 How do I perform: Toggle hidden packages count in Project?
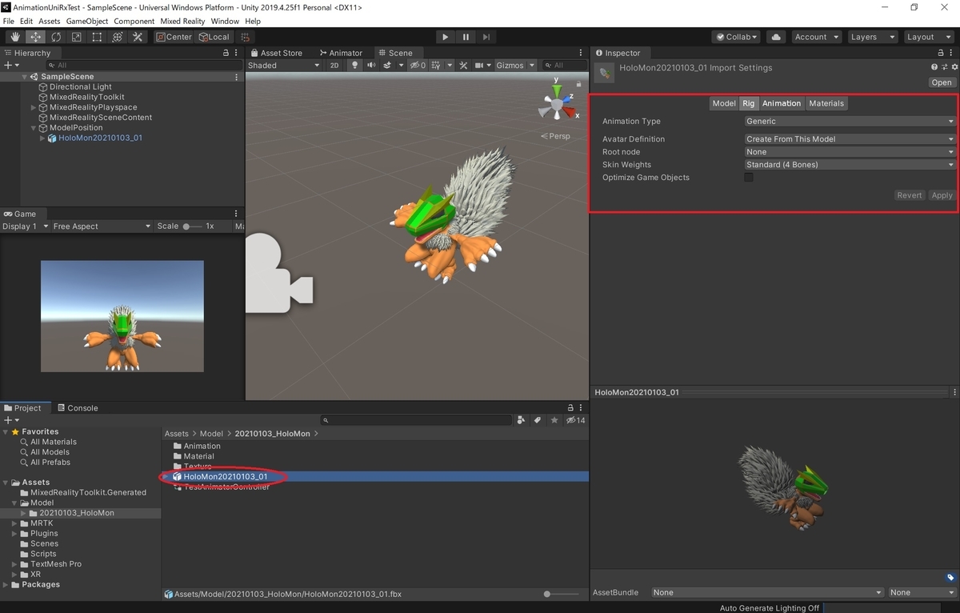[575, 420]
